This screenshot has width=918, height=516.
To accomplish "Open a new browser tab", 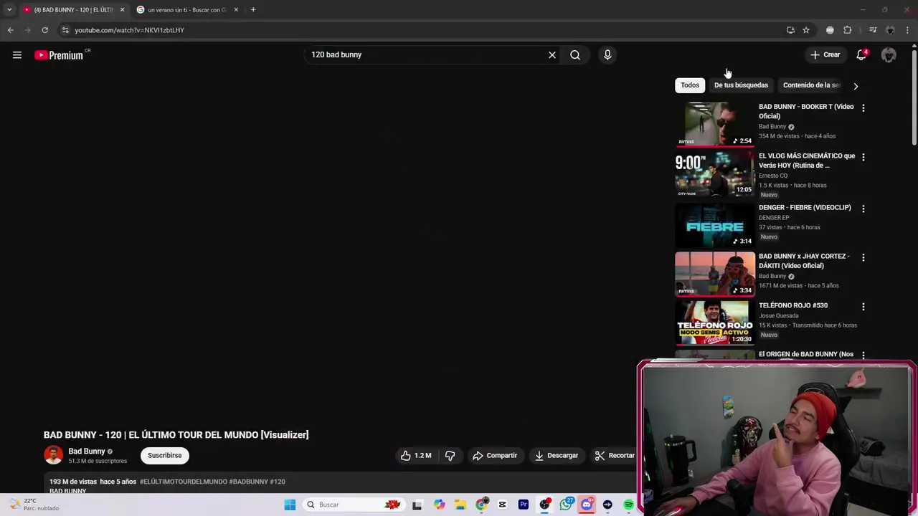I will [253, 10].
